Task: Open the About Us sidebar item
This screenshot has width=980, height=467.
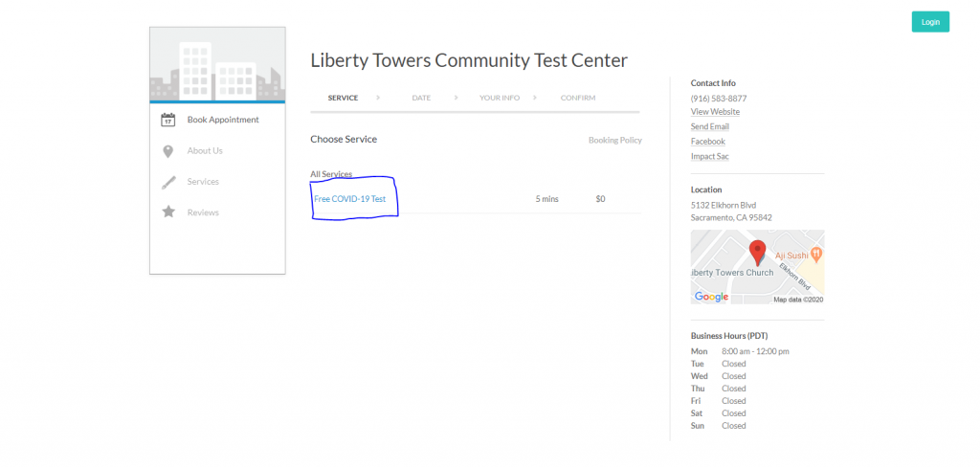Action: coord(205,151)
